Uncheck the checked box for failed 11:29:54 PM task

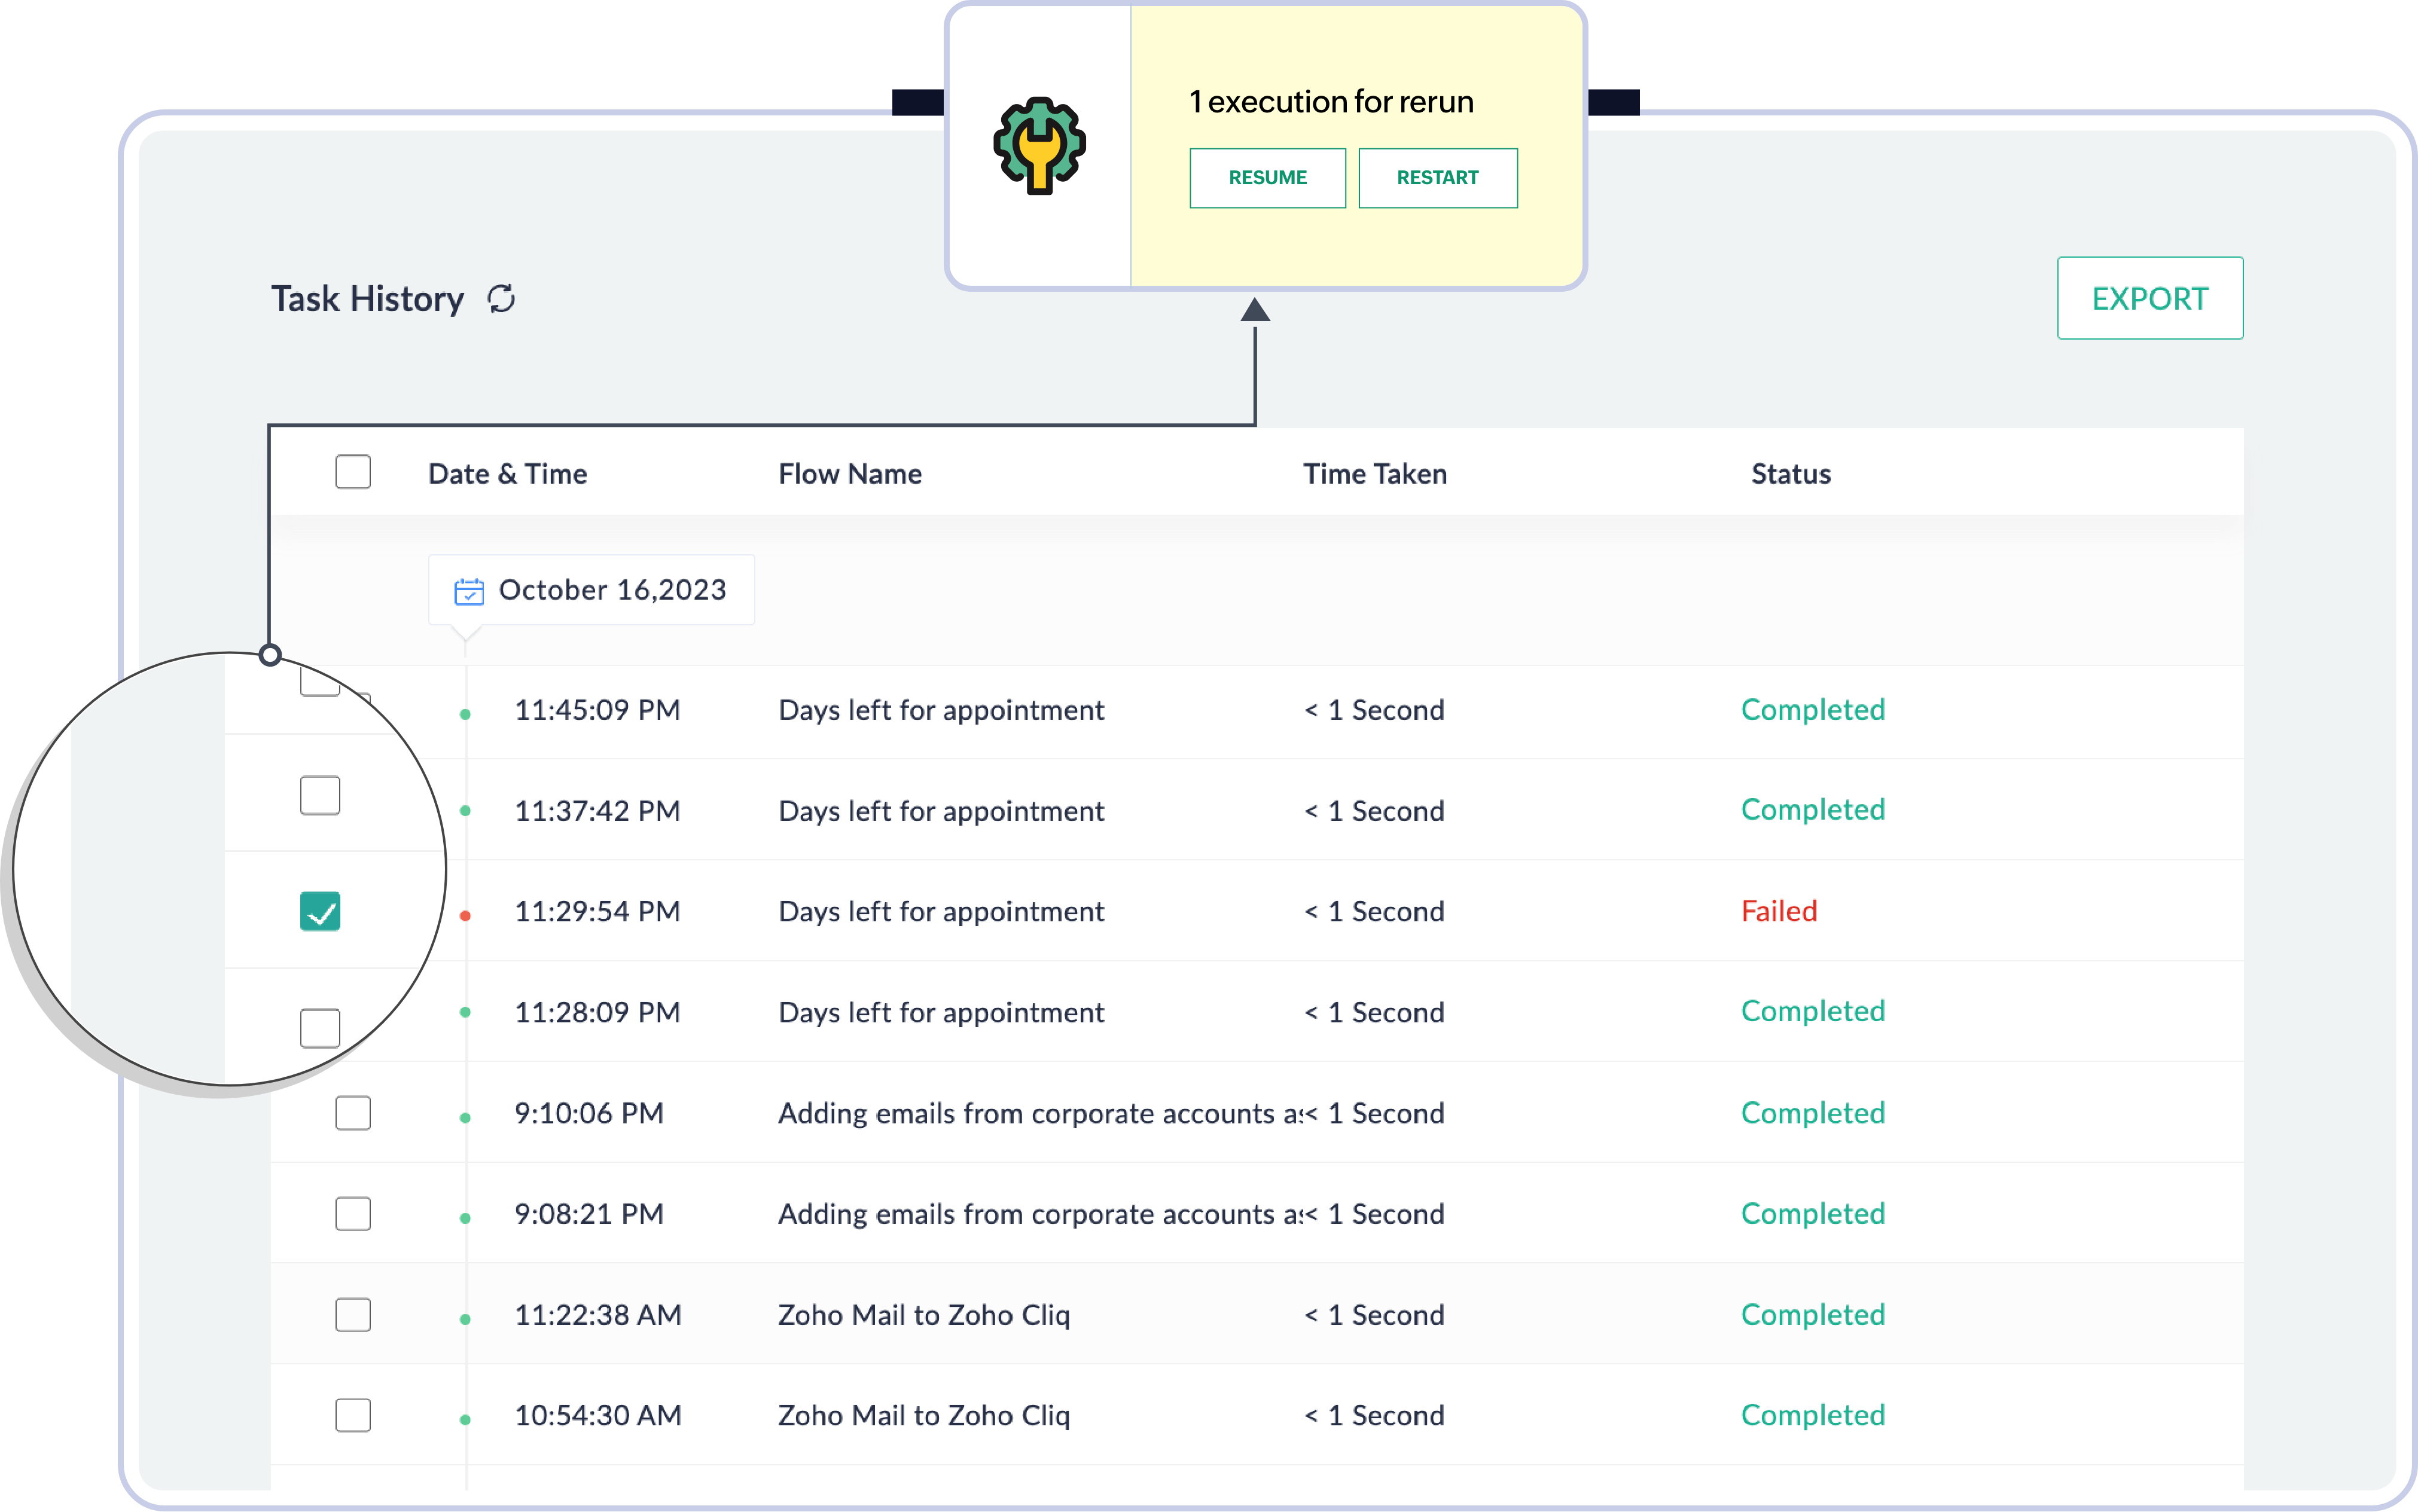tap(320, 911)
